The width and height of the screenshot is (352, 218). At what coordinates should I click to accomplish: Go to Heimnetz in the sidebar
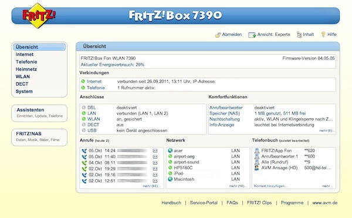(x=26, y=69)
